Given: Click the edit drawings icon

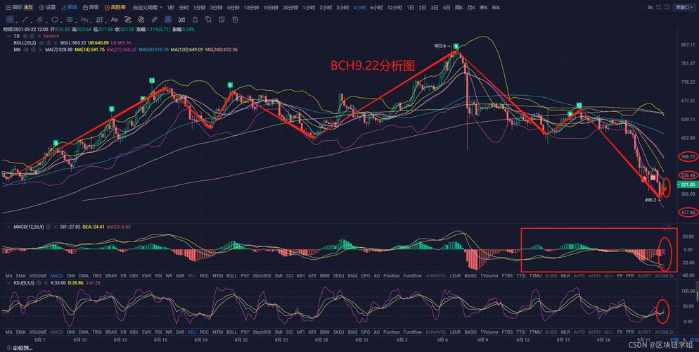Looking at the screenshot, I should (222, 20).
